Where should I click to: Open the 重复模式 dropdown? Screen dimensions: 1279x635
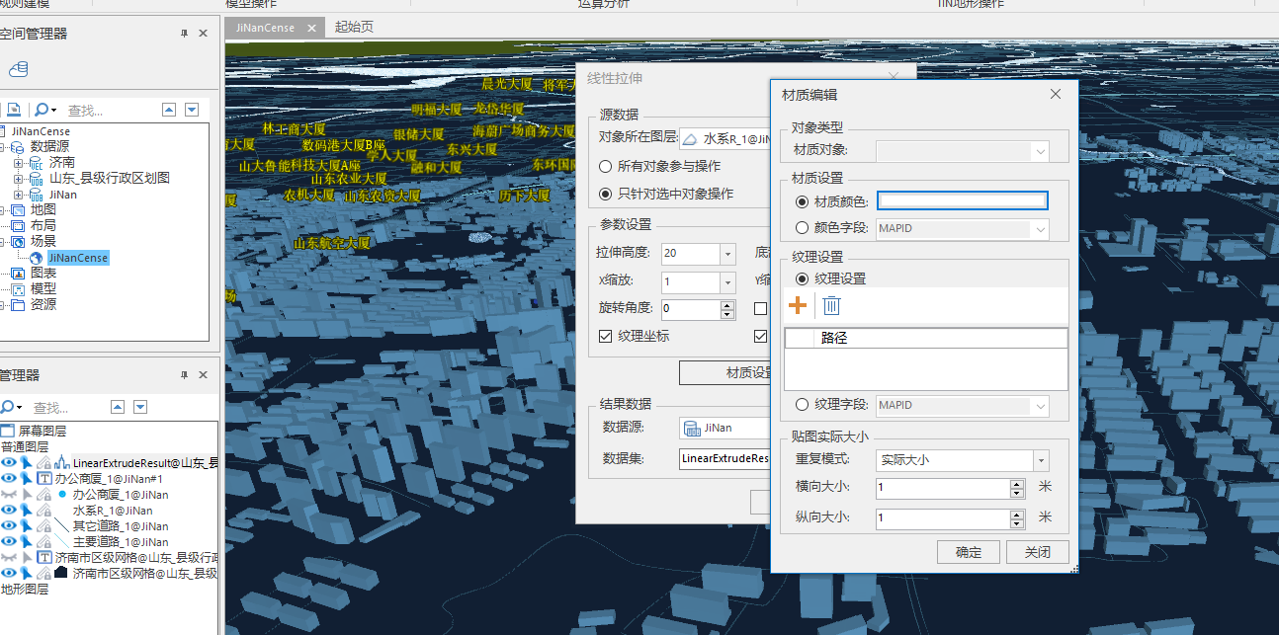click(1041, 460)
